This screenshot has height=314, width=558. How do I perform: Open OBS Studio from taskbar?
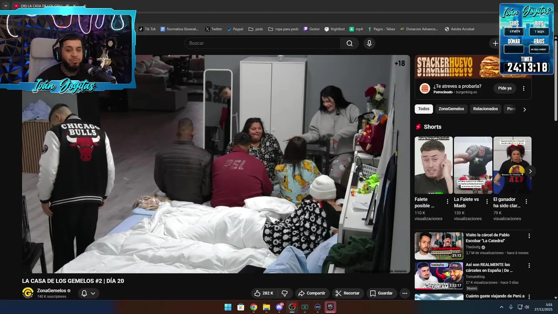tap(292, 307)
